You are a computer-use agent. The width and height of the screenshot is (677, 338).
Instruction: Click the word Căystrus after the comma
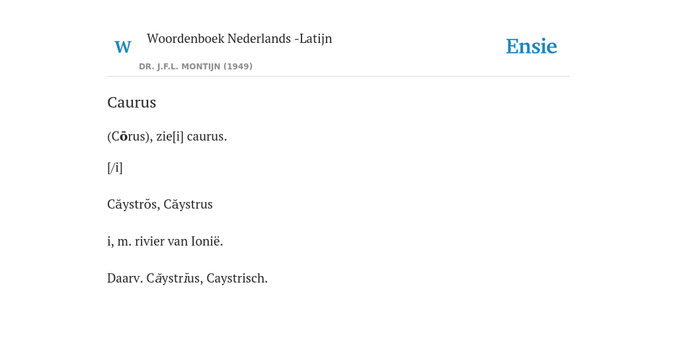pyautogui.click(x=188, y=205)
